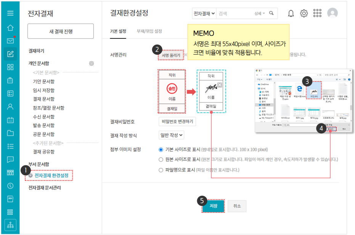Screen dimensions: 355x235
Task: Click the notification bell icon
Action: coord(291,13)
